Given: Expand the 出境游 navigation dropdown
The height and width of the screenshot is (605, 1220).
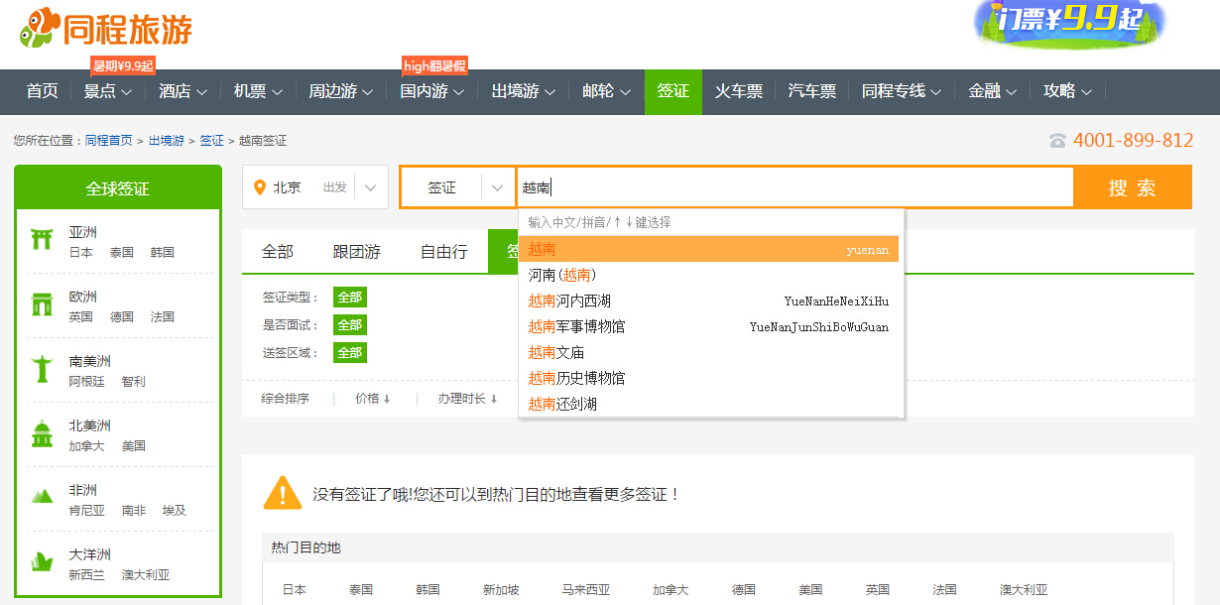Looking at the screenshot, I should (x=523, y=91).
